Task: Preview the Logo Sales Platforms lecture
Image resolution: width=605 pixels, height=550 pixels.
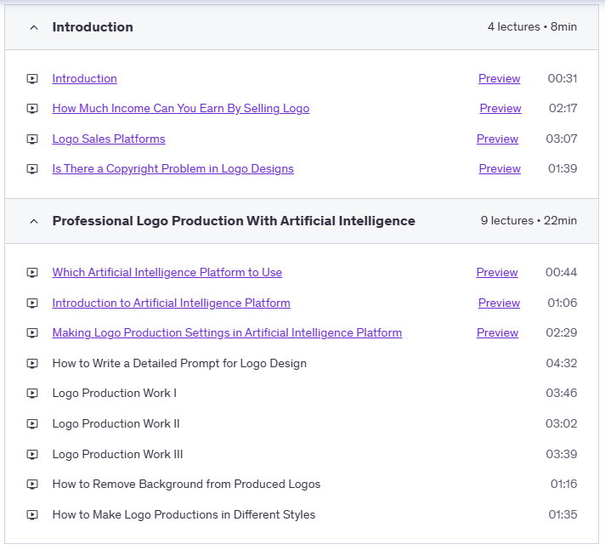Action: [497, 139]
